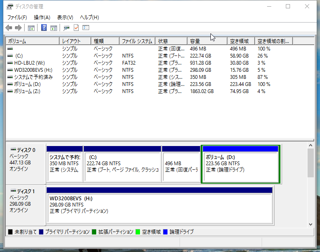
Task: Click the navy プライマリ パーティション legend swatch
Action: [x=41, y=232]
